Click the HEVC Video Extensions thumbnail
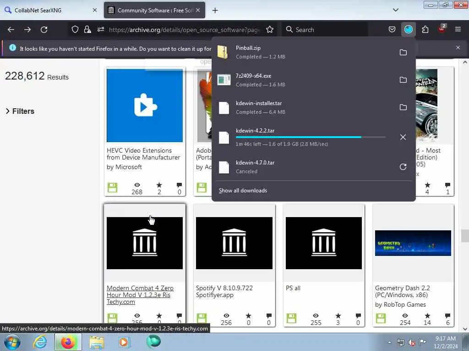Viewport: 469px width, 351px height. coord(145,106)
